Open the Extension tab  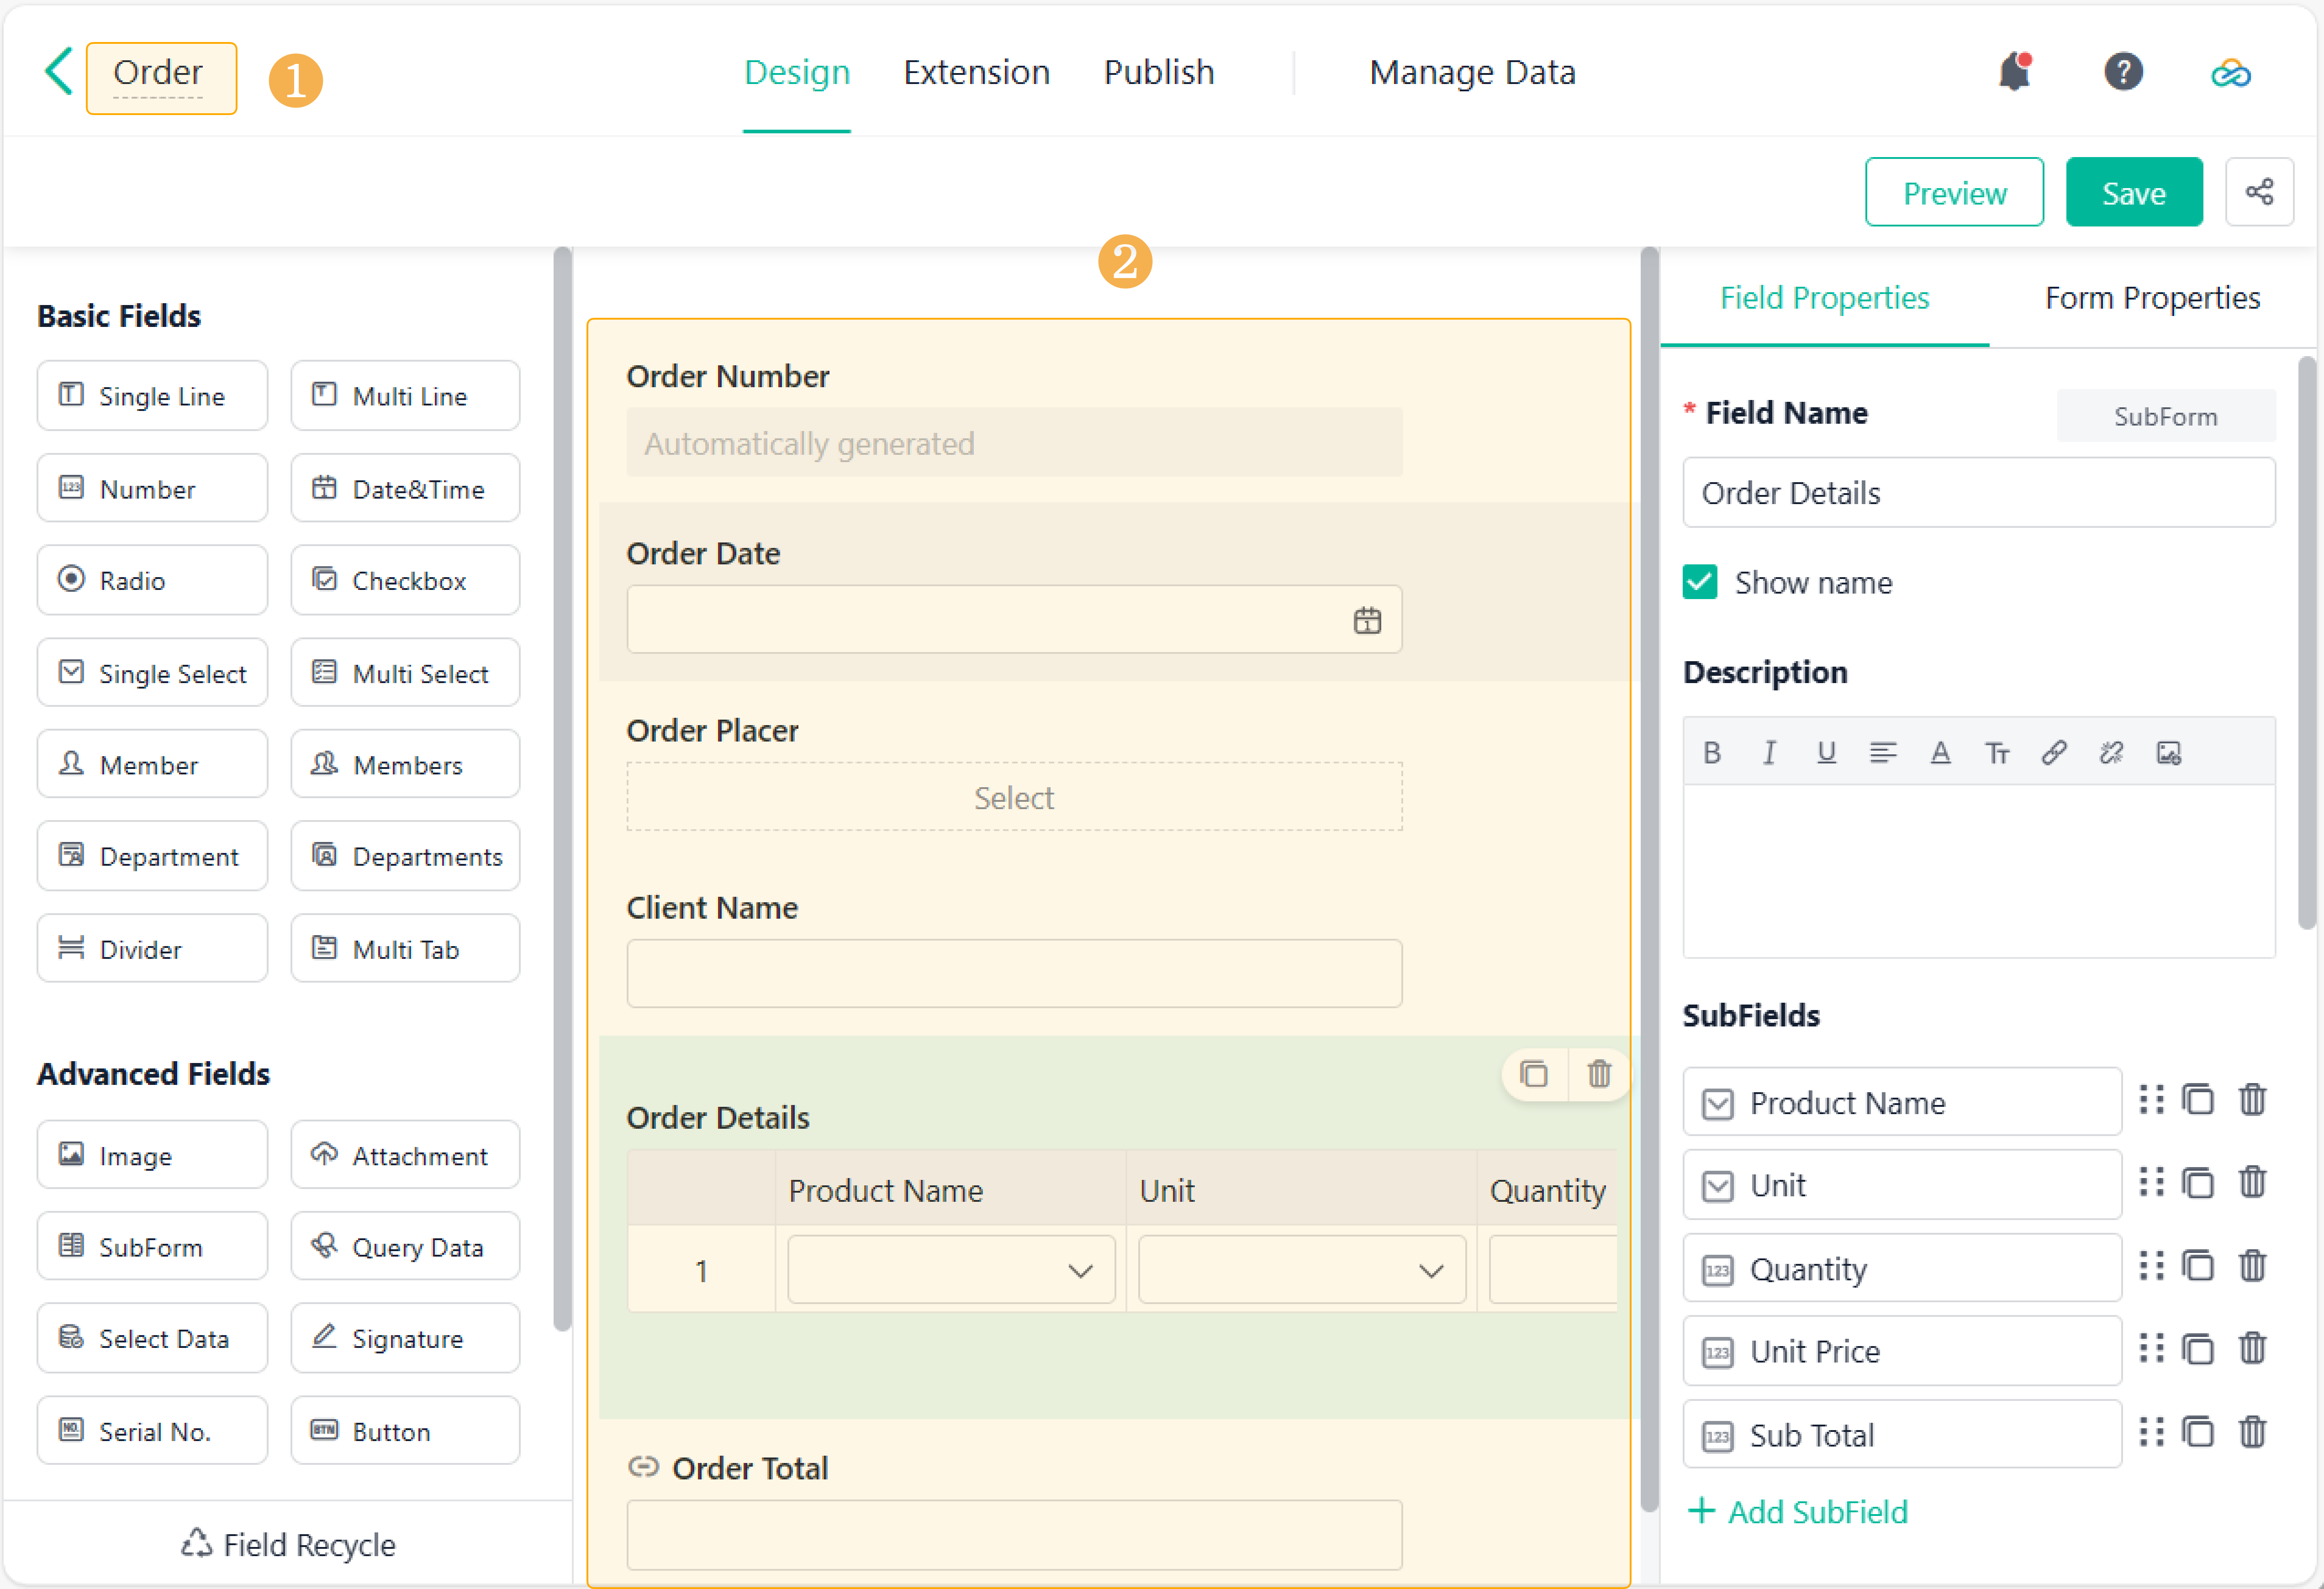tap(976, 73)
